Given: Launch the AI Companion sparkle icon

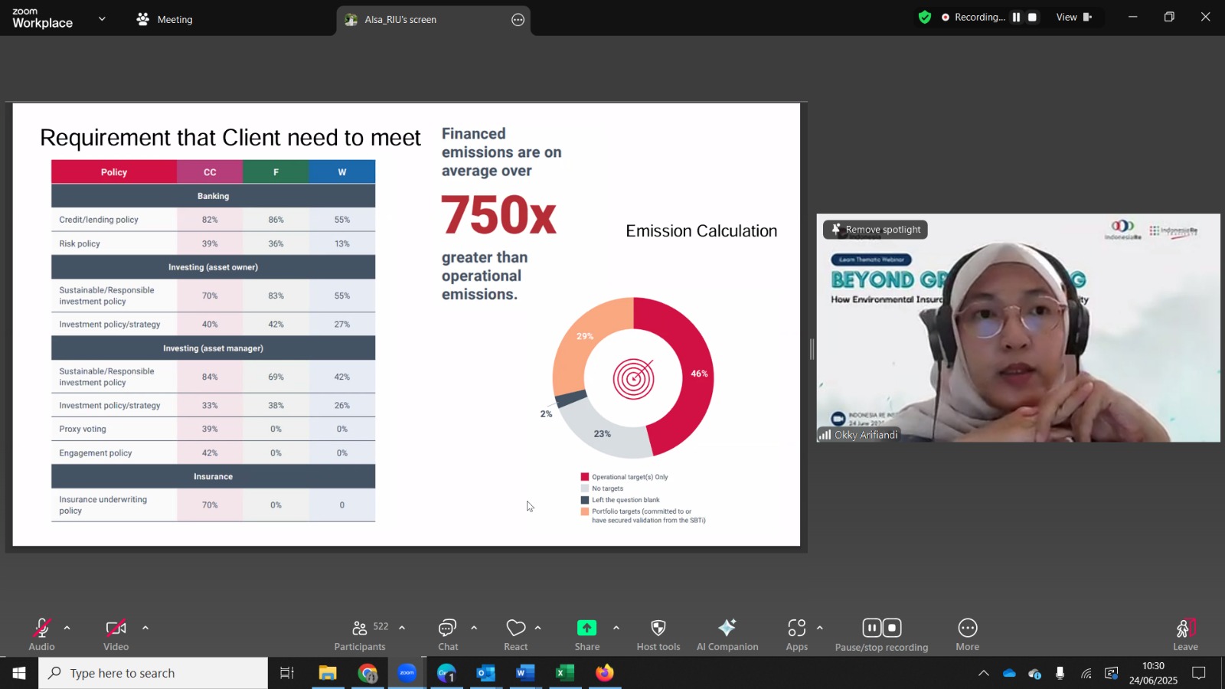Looking at the screenshot, I should coord(727,628).
